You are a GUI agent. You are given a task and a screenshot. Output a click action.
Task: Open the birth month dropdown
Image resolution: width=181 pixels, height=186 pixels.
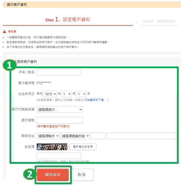(66, 94)
